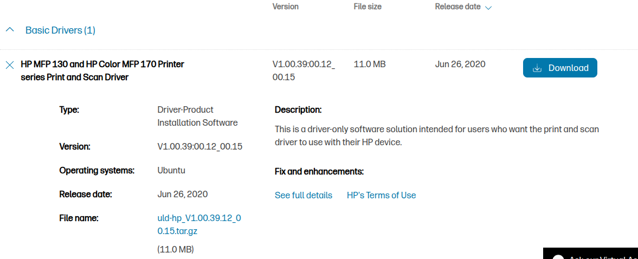This screenshot has height=259, width=638.
Task: Click the Description heading
Action: (x=298, y=110)
